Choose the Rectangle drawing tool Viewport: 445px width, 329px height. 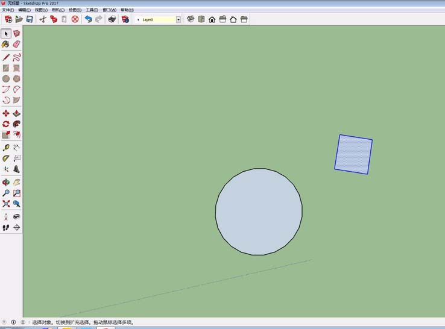click(x=6, y=68)
